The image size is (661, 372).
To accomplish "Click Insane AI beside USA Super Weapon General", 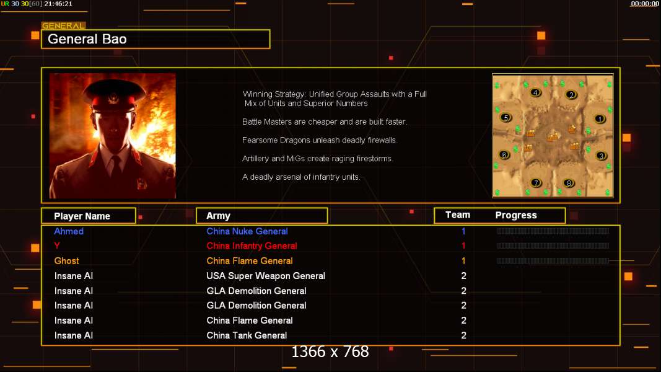I will coord(73,276).
